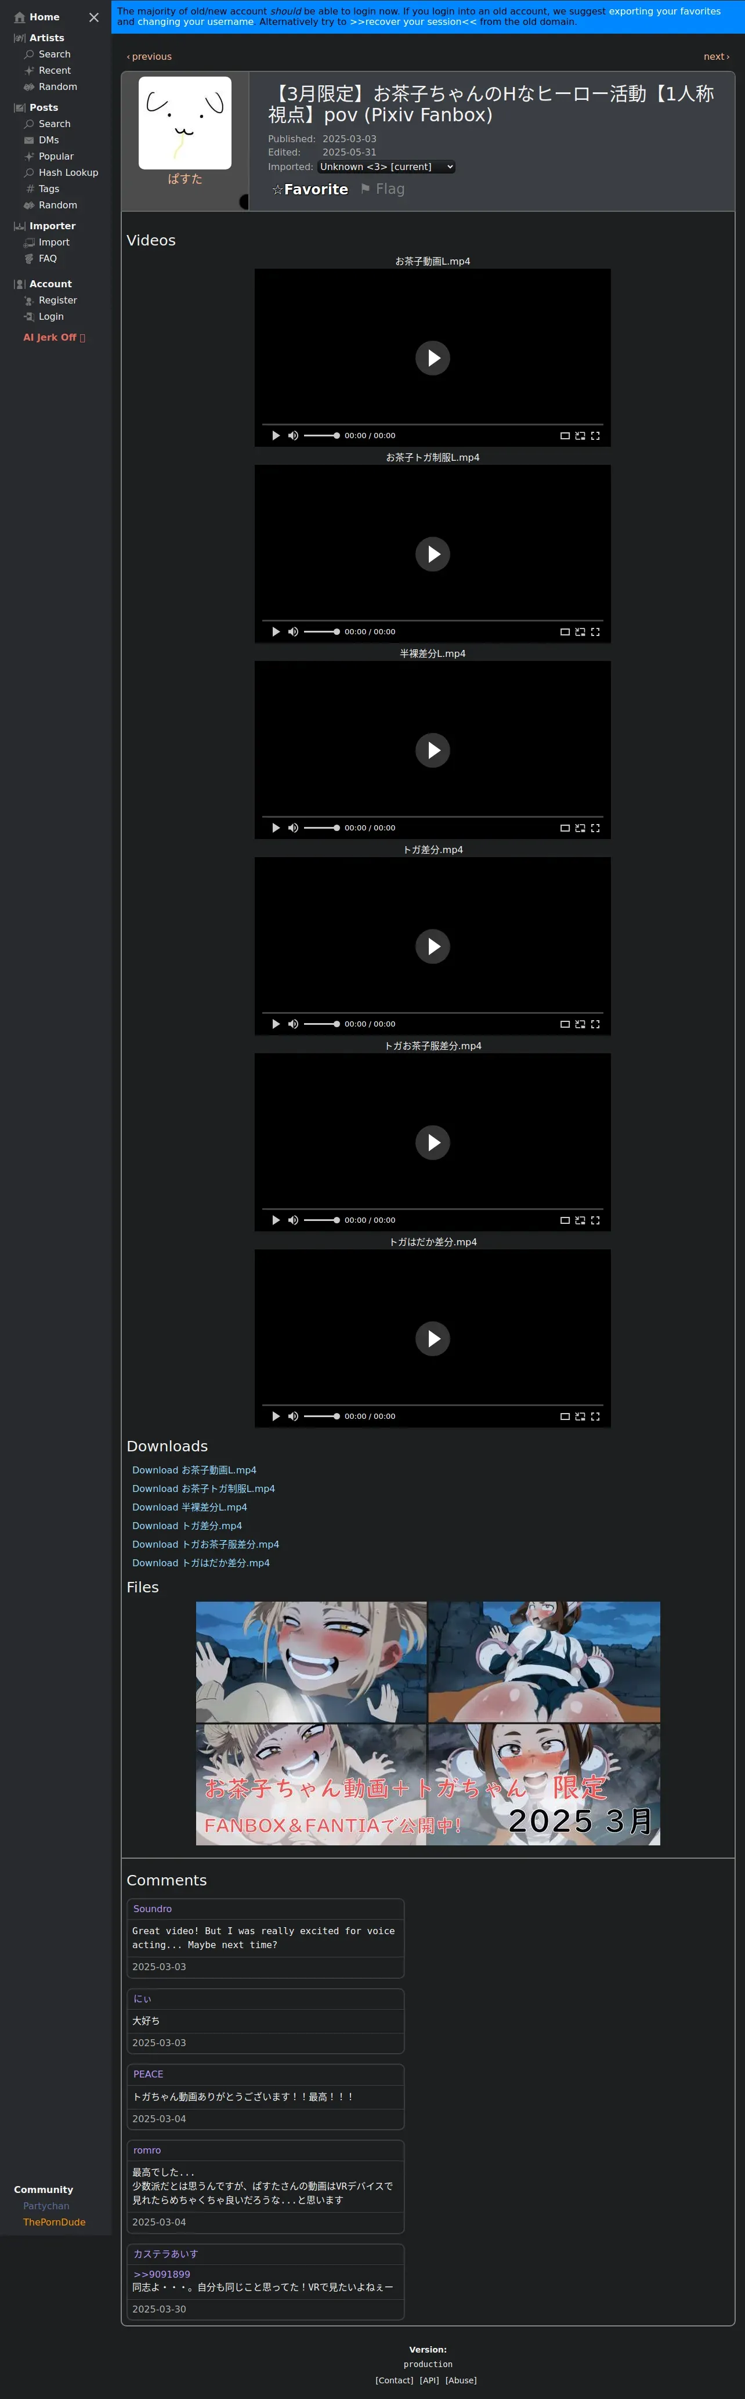Follow the recover your session link

pos(413,21)
